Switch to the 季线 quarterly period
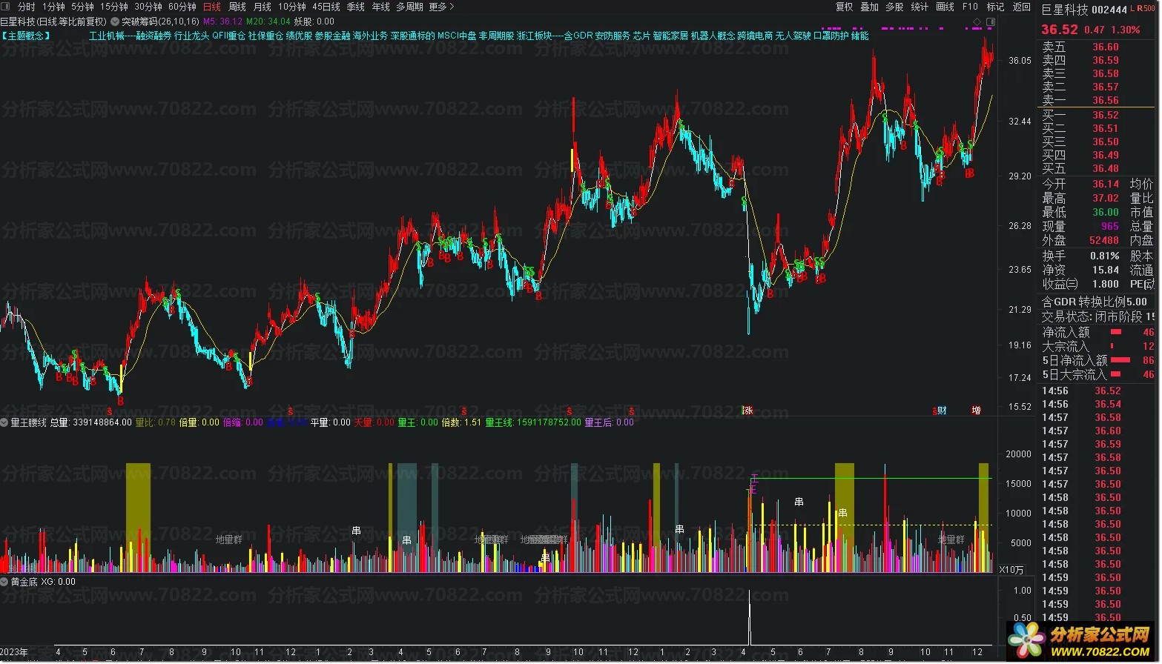1162x664 pixels. (356, 7)
